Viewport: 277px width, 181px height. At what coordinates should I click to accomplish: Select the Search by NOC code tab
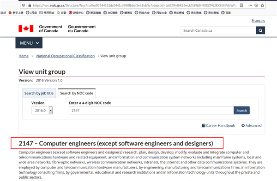click(77, 93)
